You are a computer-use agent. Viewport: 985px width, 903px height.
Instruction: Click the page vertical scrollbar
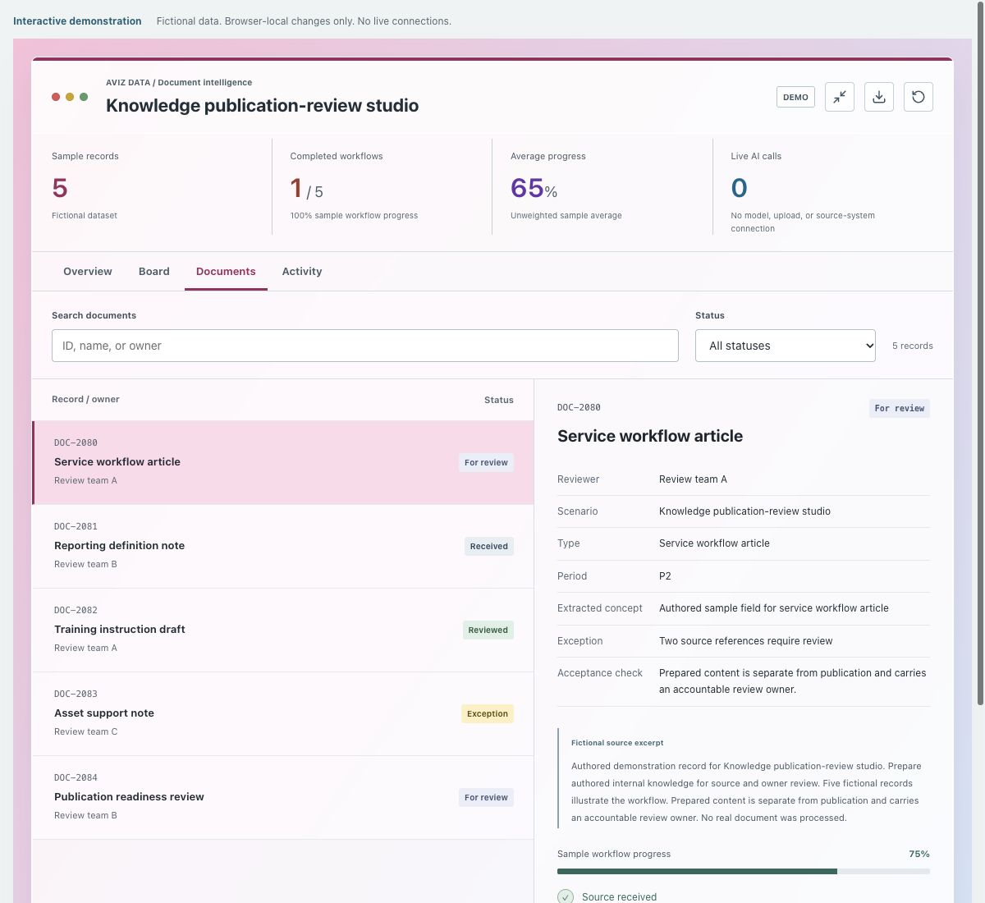point(979,353)
